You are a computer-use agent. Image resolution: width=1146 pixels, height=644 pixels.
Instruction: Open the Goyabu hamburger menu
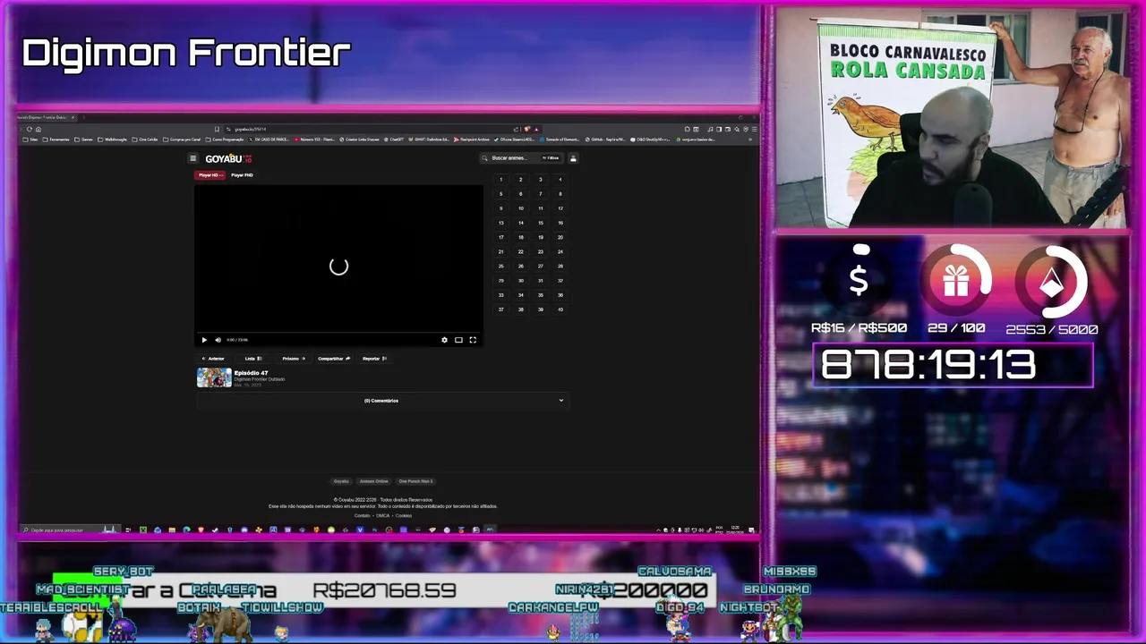192,158
